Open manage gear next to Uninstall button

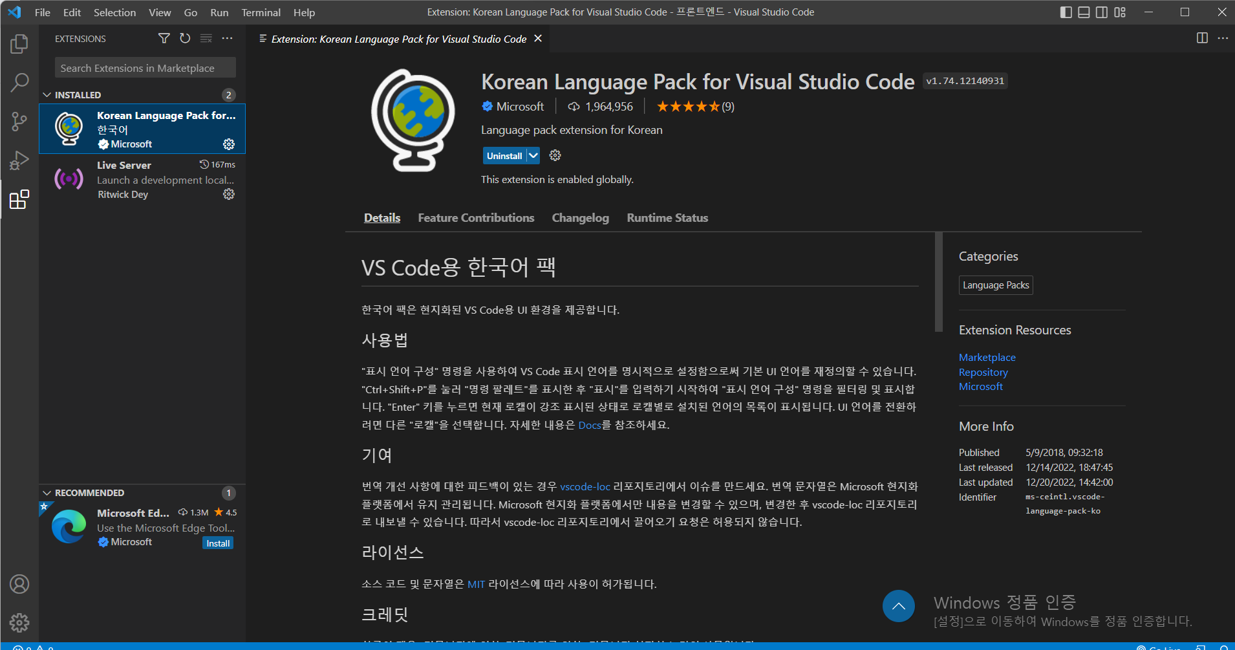555,155
